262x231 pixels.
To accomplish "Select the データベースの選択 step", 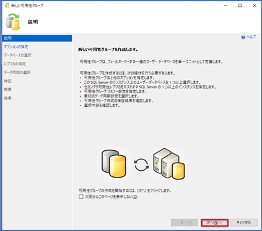I will pyautogui.click(x=18, y=55).
